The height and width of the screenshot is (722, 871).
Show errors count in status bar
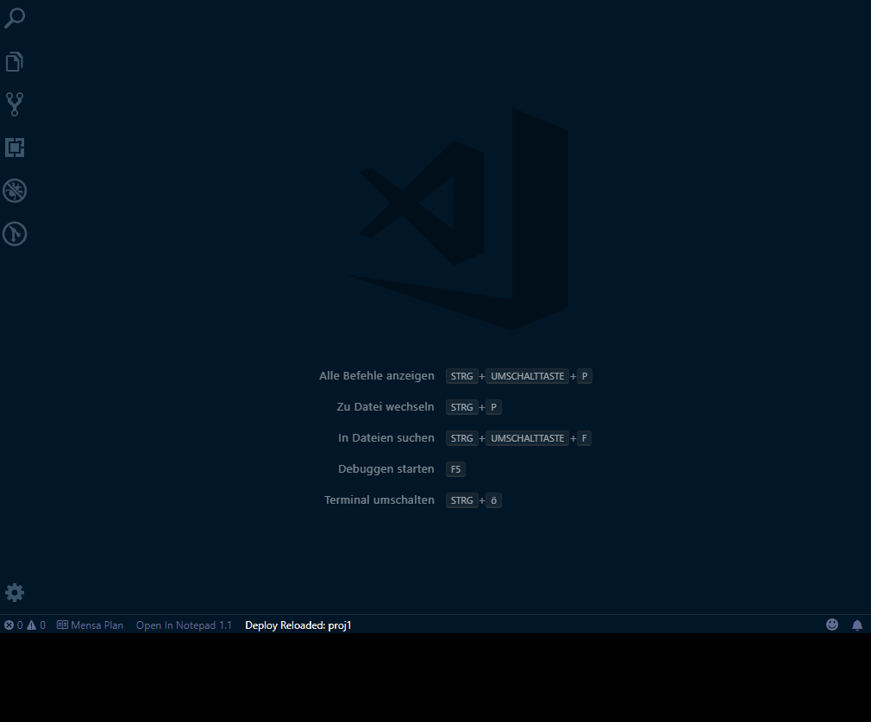pos(14,625)
